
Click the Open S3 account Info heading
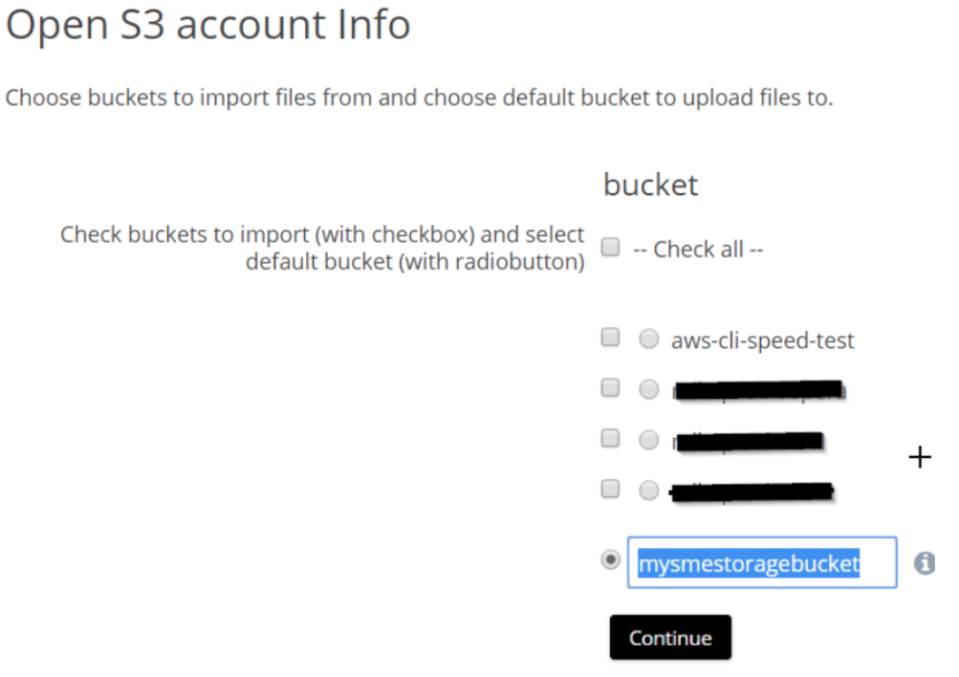(x=207, y=25)
